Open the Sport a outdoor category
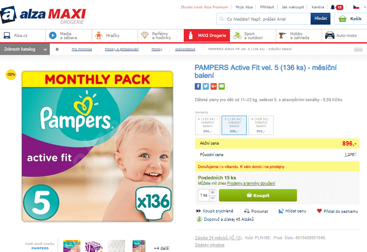Viewport: 367px width, 252px height. point(253,36)
